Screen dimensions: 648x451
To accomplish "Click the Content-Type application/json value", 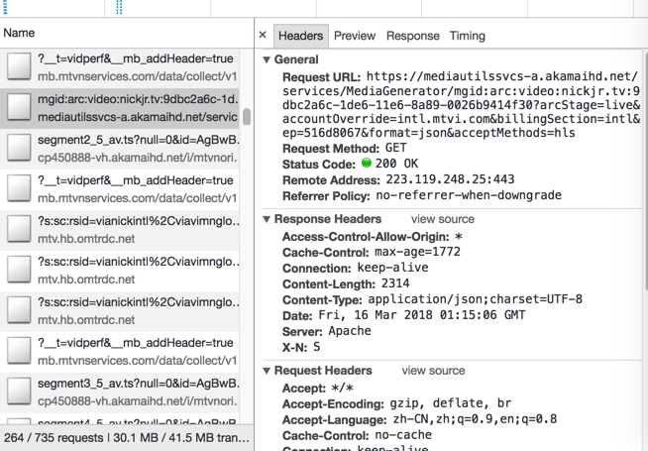I will pyautogui.click(x=476, y=299).
